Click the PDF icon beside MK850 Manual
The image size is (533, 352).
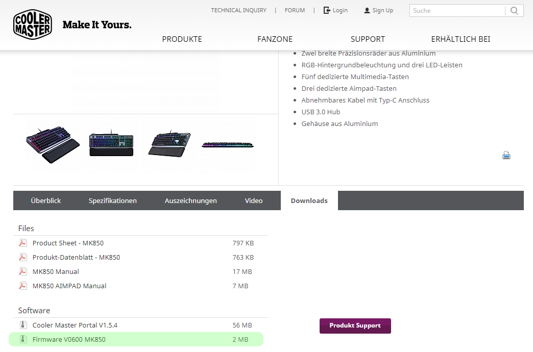click(23, 271)
